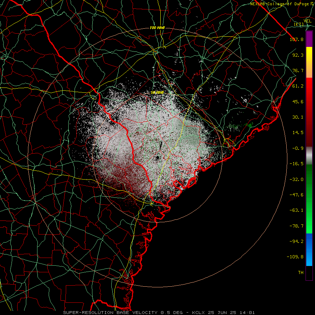Viewport: 315px width, 315px height.
Task: Click the 50 NMI range ring label
Action: click(x=157, y=93)
